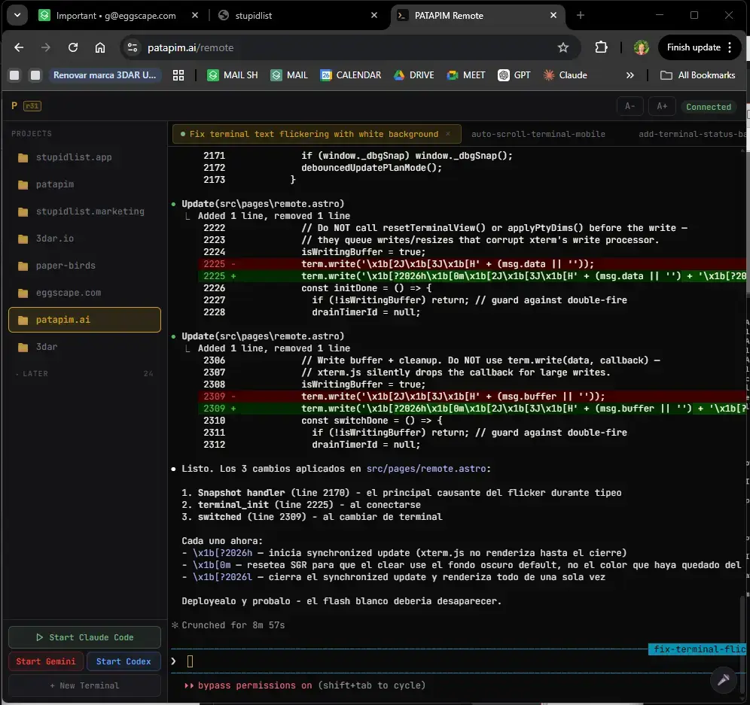The height and width of the screenshot is (705, 750).
Task: Switch to the auto-scroll-terminal-mobile tab
Action: pyautogui.click(x=538, y=134)
